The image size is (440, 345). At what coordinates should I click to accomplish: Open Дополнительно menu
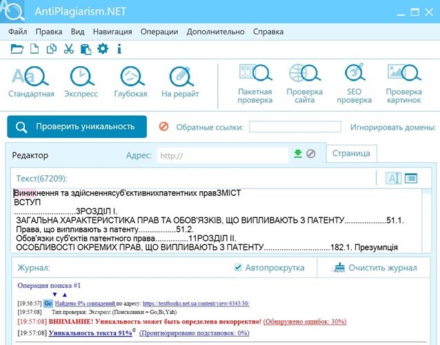tap(215, 32)
